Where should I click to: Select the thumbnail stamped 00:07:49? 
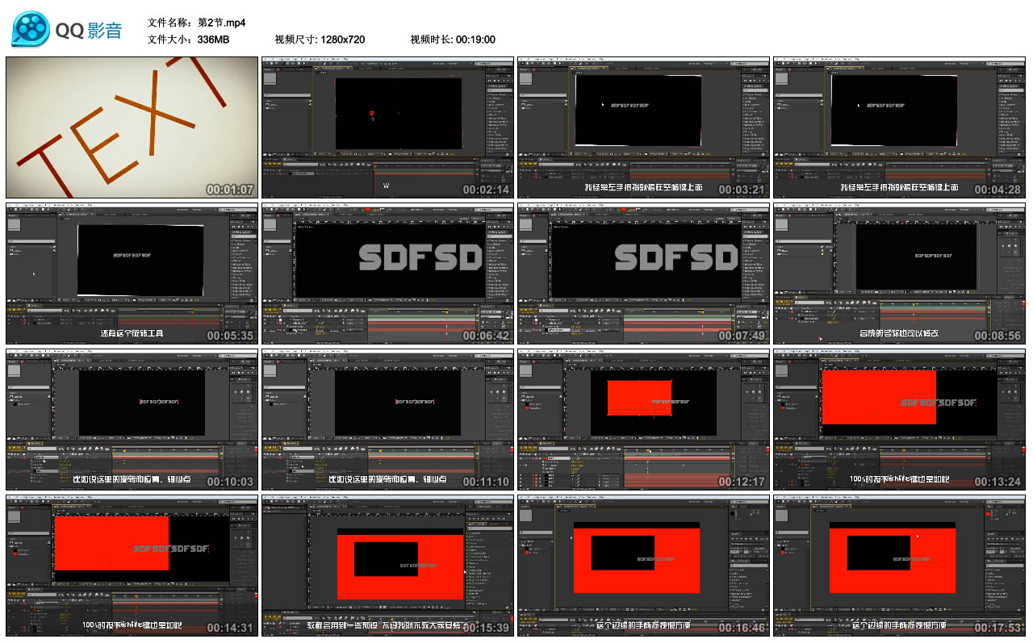[644, 273]
